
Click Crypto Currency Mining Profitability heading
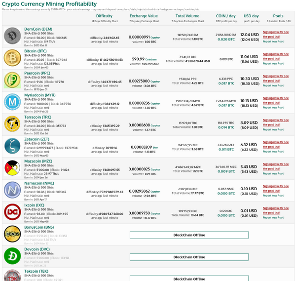(49, 4)
